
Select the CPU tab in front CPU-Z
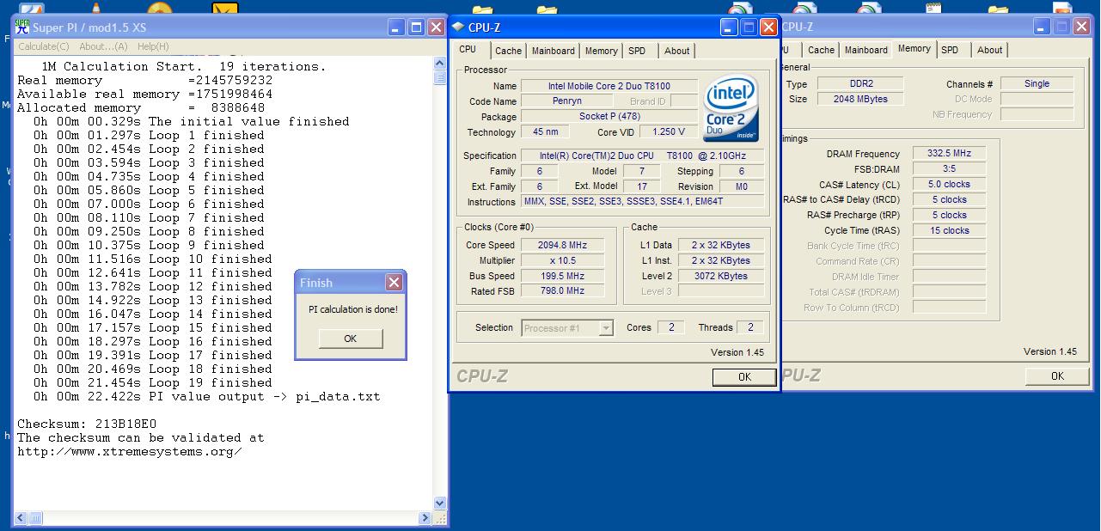(468, 50)
